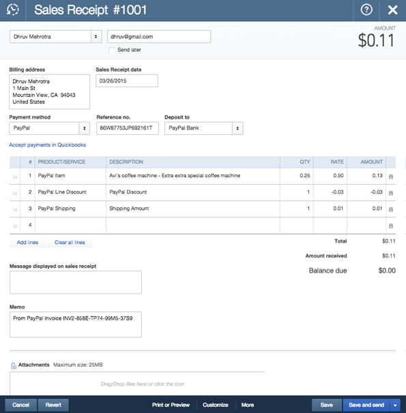406x413 pixels.
Task: Edit the Sales Receipt date field
Action: (127, 81)
